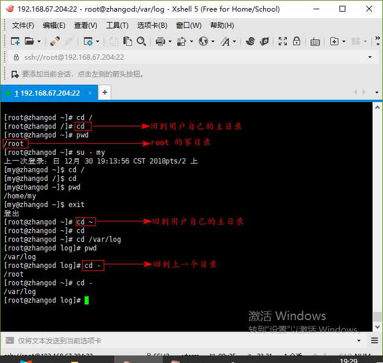Open the dropdown next to Open folder
The height and width of the screenshot is (363, 383).
tap(39, 42)
